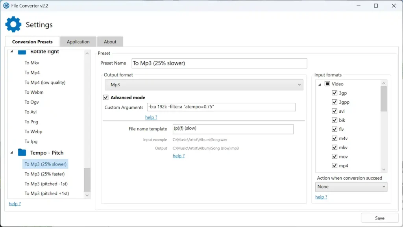This screenshot has height=227, width=403.
Task: Uncheck the 3gpp input format
Action: click(x=334, y=102)
